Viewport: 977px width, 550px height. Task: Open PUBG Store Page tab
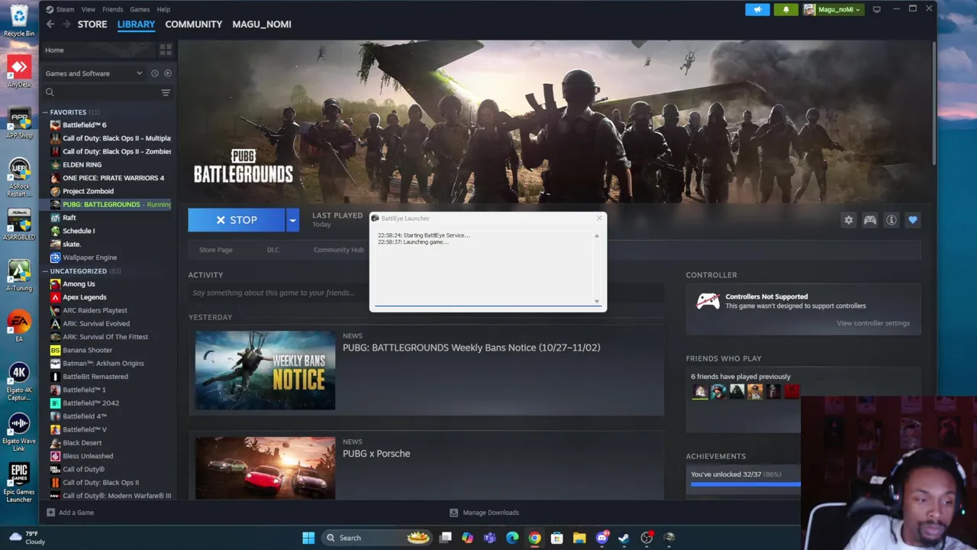pyautogui.click(x=216, y=250)
